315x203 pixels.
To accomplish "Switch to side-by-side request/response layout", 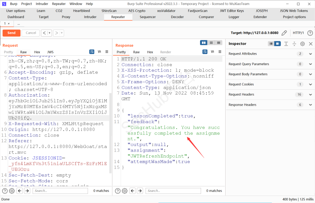I will click(x=203, y=43).
